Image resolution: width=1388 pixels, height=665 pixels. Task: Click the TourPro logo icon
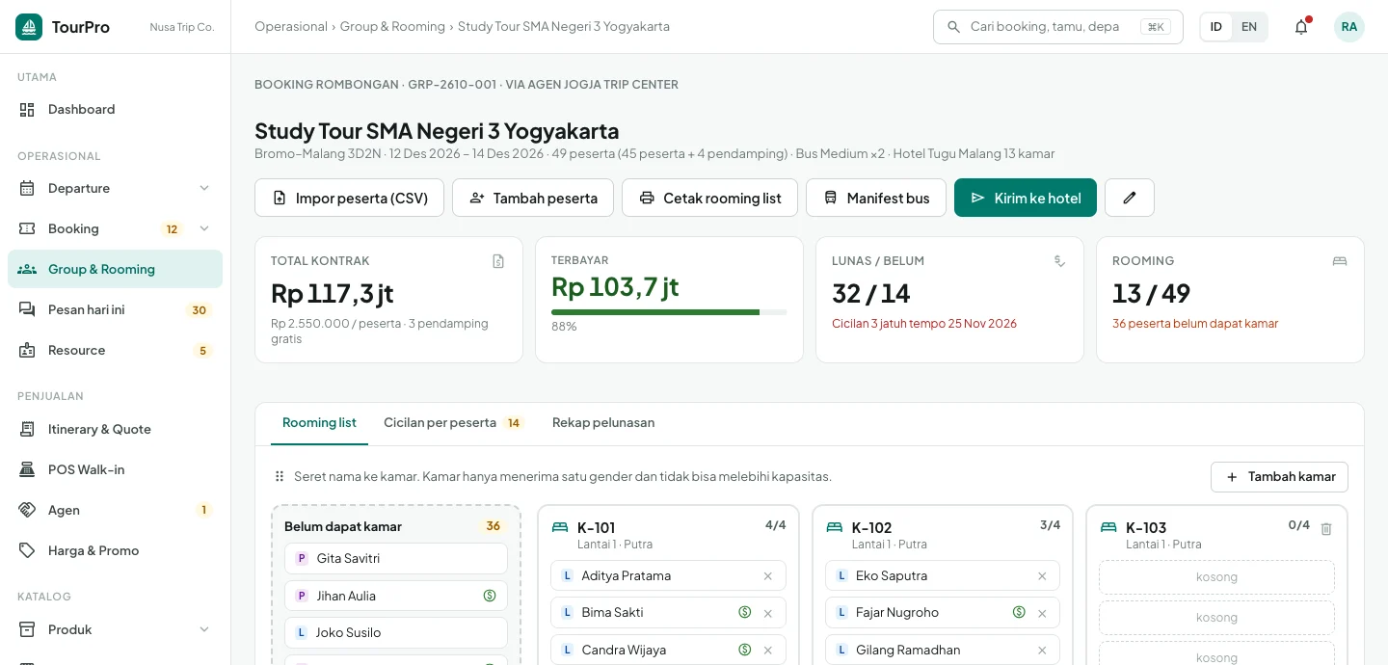(29, 27)
